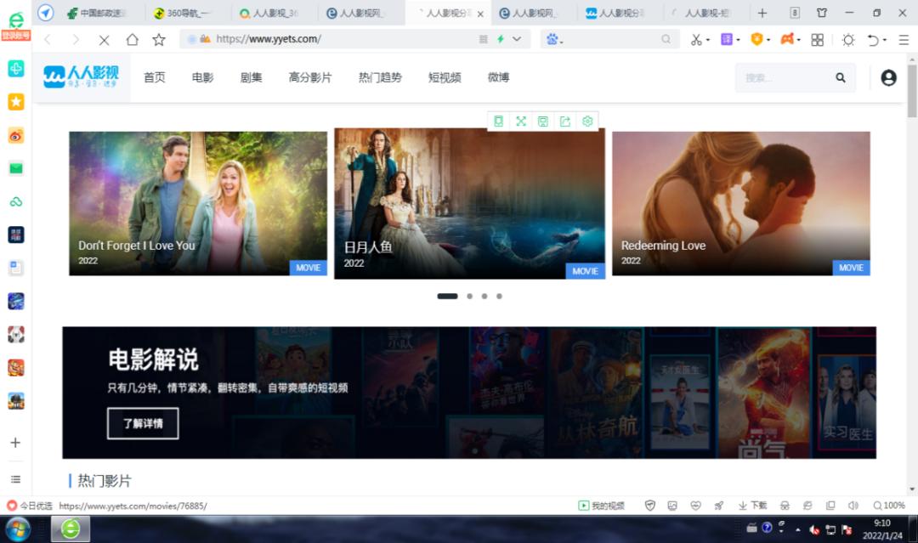This screenshot has width=918, height=543.
Task: Click the gear icon above the poster
Action: (587, 122)
